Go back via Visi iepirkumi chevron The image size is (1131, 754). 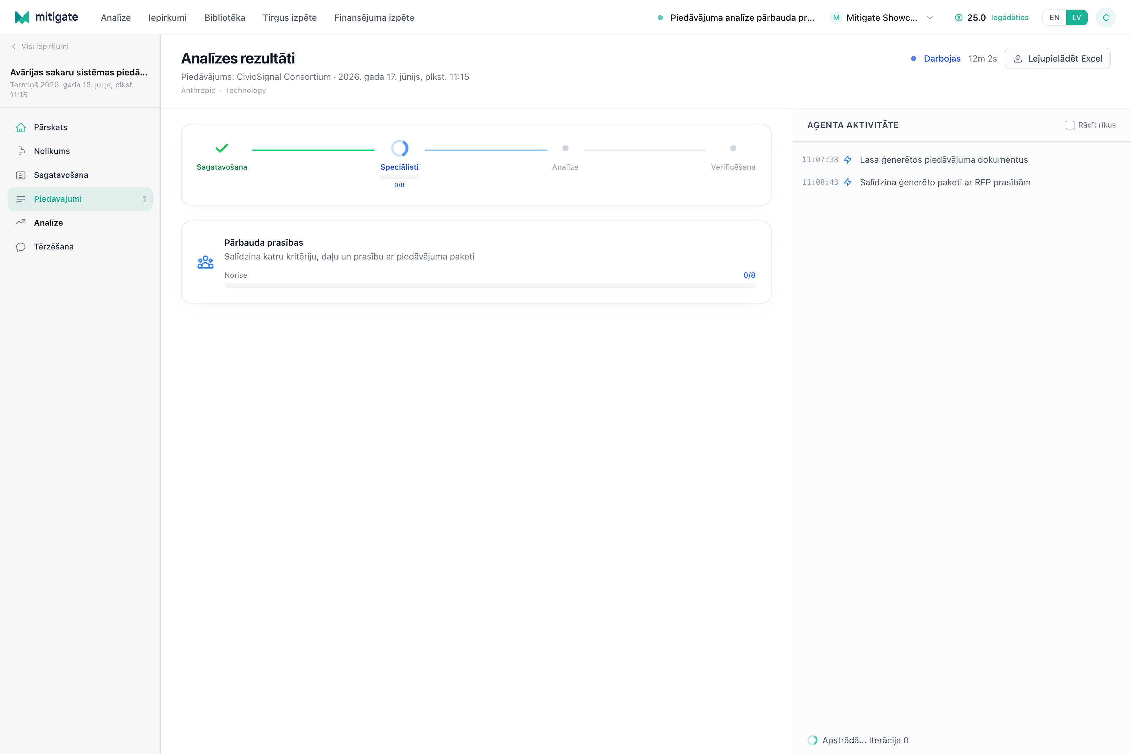pyautogui.click(x=14, y=46)
